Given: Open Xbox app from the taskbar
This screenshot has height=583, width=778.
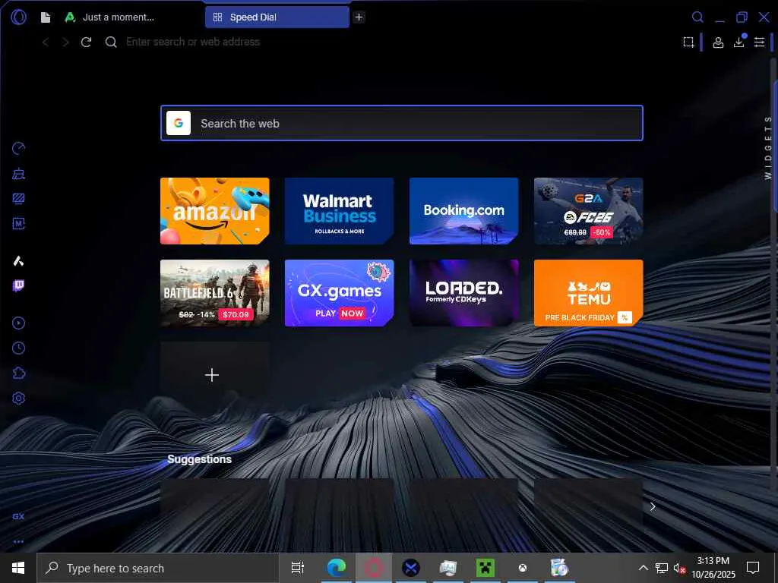Looking at the screenshot, I should (x=523, y=568).
